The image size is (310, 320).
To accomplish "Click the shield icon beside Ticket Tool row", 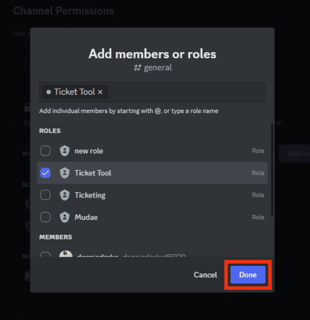I will tap(65, 173).
